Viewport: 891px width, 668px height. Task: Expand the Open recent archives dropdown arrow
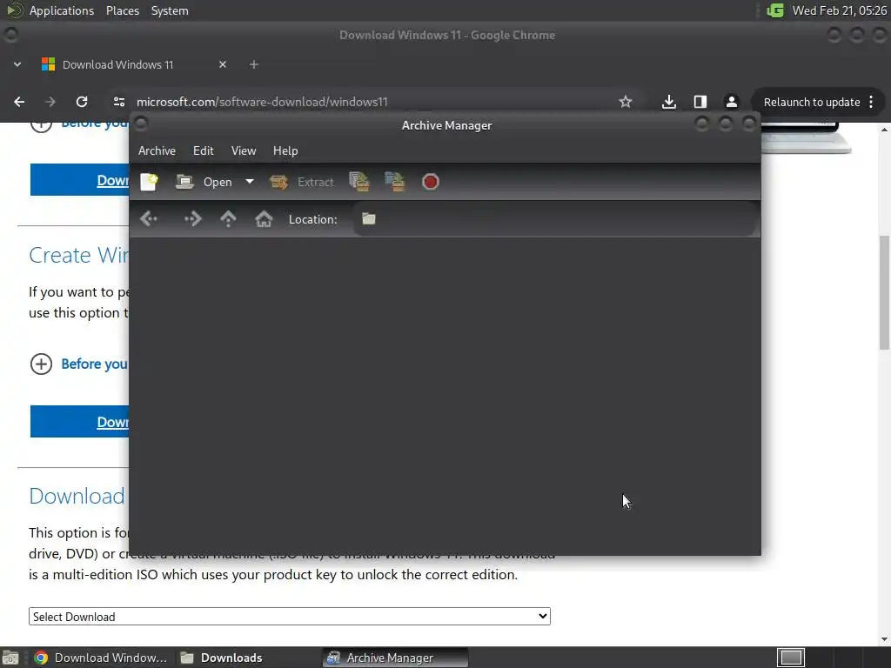250,182
